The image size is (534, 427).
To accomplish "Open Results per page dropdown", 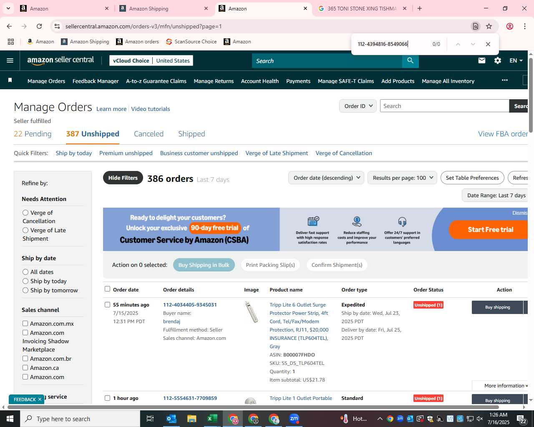I will [x=403, y=178].
